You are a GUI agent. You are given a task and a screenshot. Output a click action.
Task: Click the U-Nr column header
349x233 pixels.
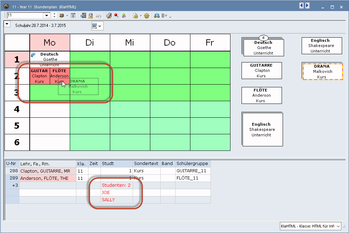click(12, 164)
